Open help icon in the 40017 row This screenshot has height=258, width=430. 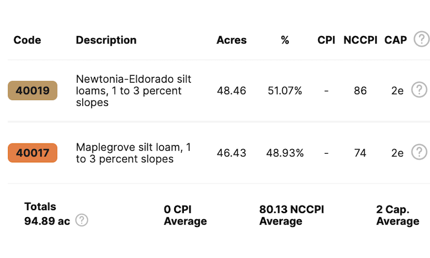(419, 153)
